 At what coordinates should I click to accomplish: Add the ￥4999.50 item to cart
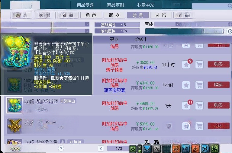click(x=199, y=106)
